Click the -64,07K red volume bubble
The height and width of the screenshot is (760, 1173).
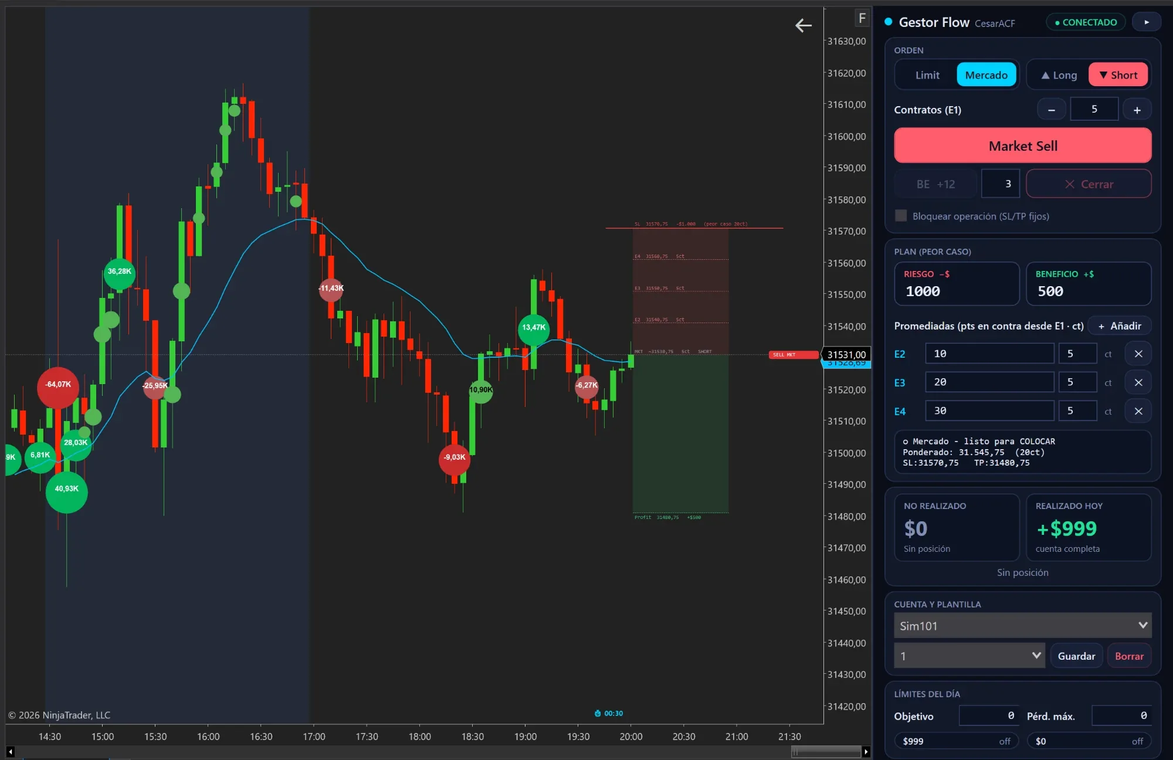(58, 387)
